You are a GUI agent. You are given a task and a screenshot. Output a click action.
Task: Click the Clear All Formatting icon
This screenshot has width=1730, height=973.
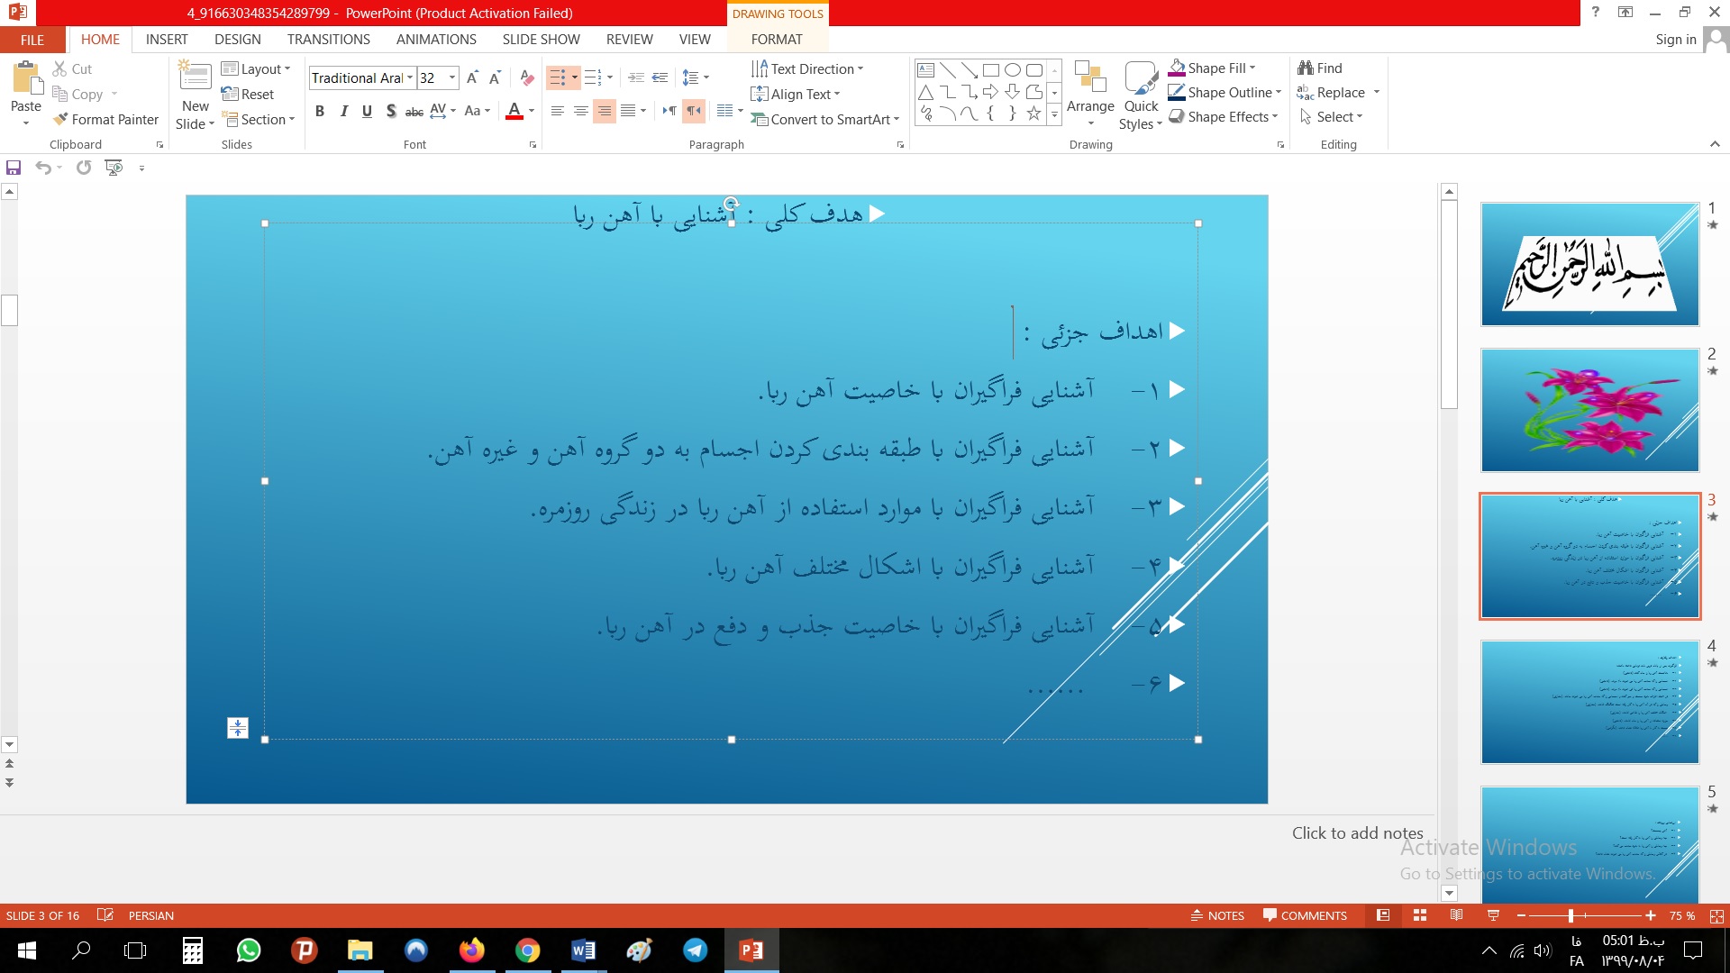[x=527, y=78]
